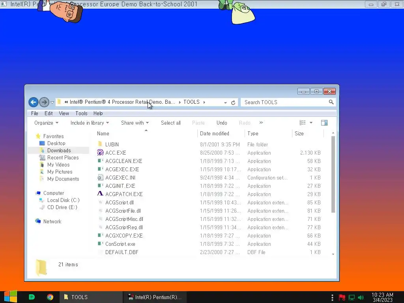Viewport: 404px width, 303px height.
Task: Open Recent Places in navigation pane
Action: 63,157
